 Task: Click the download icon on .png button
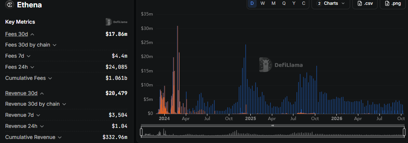pyautogui.click(x=387, y=3)
